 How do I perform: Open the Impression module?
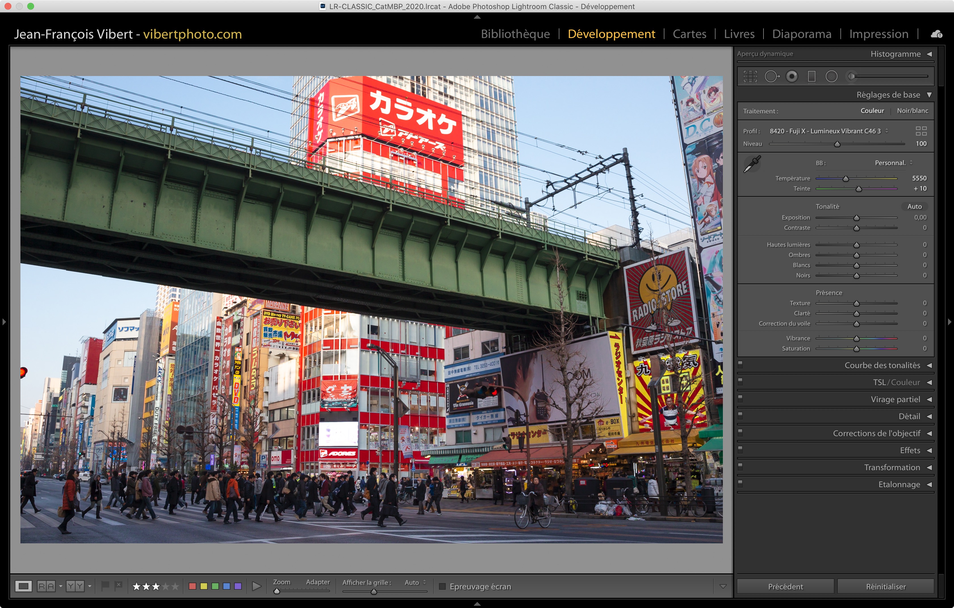click(x=878, y=34)
